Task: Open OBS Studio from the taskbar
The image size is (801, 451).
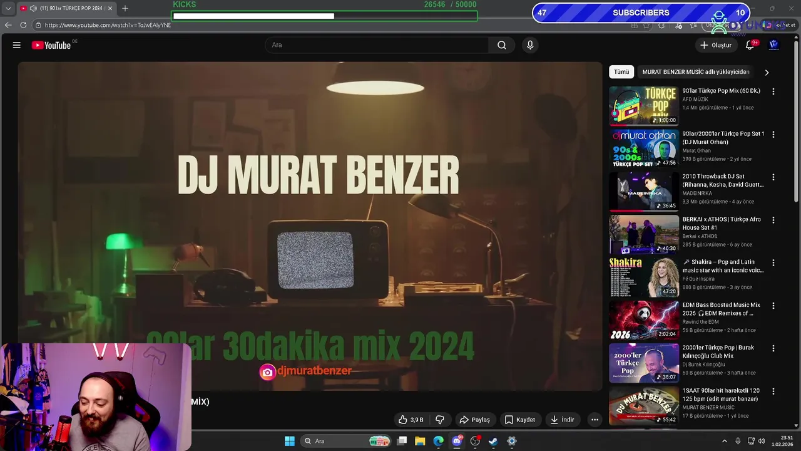Action: (475, 441)
